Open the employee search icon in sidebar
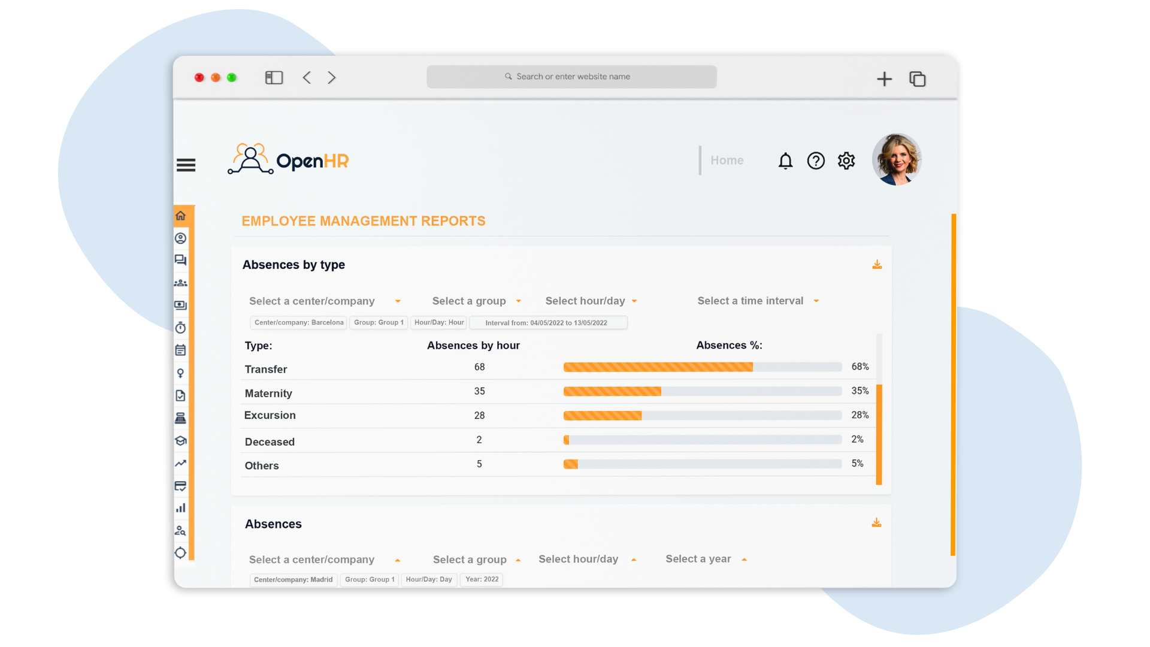 (x=181, y=530)
